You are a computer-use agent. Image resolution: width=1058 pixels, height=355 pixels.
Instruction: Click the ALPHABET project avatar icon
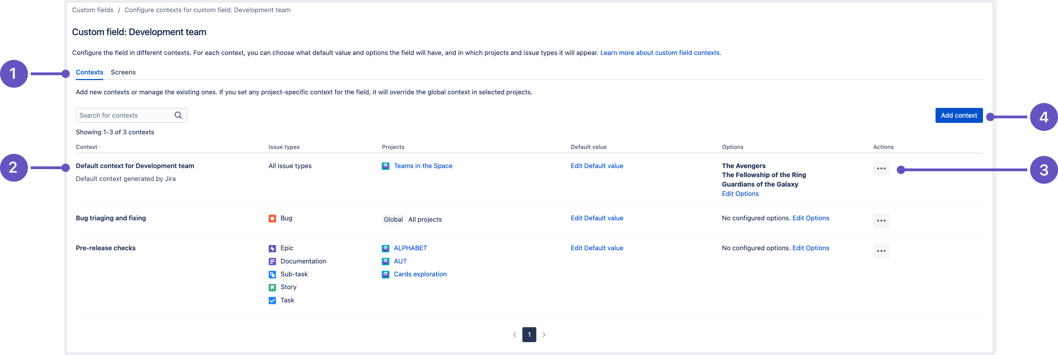point(385,248)
